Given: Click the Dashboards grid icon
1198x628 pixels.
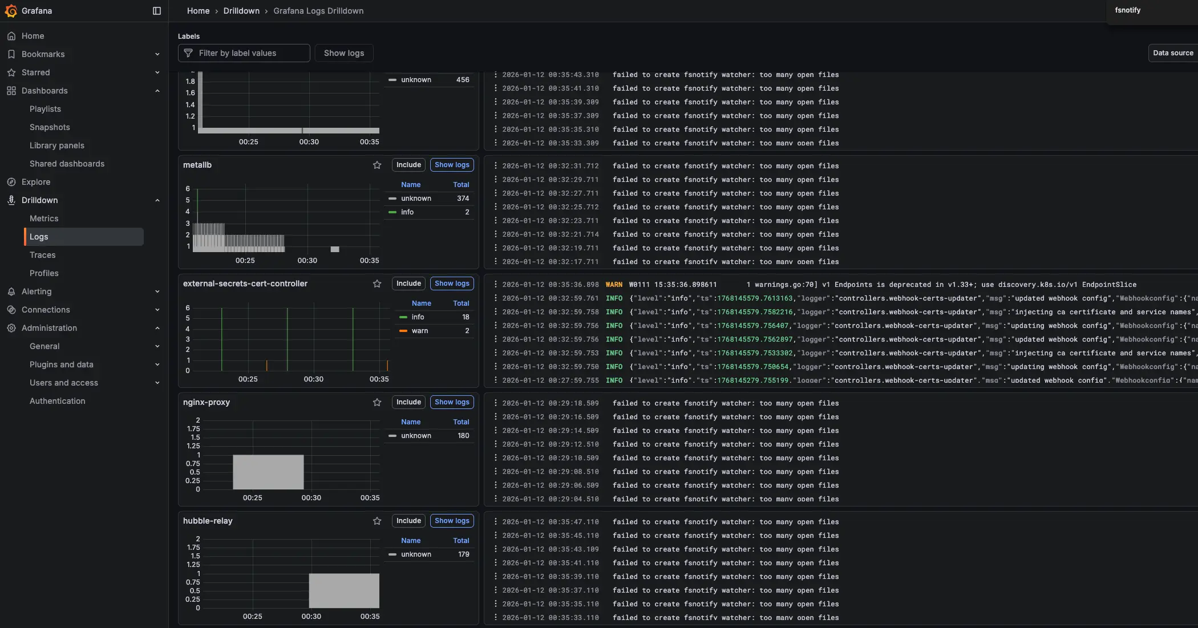Looking at the screenshot, I should coord(11,91).
